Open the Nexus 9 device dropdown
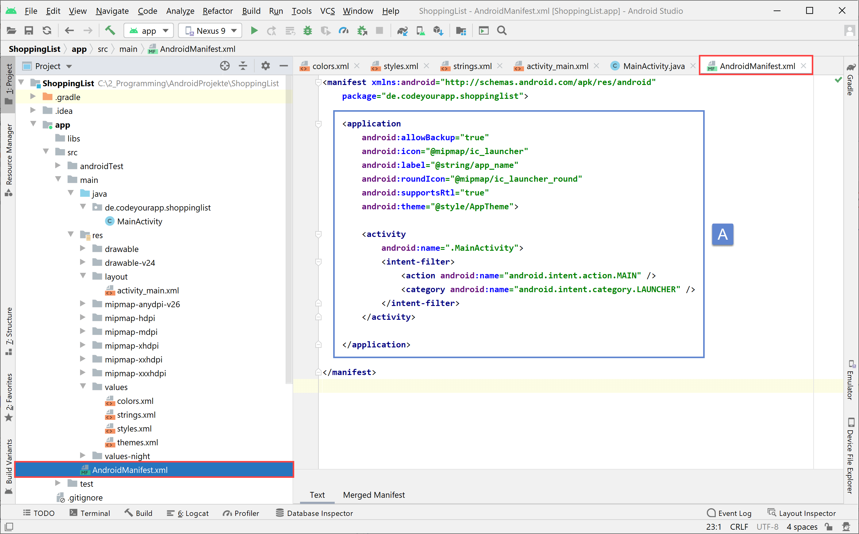The width and height of the screenshot is (859, 534). tap(210, 31)
